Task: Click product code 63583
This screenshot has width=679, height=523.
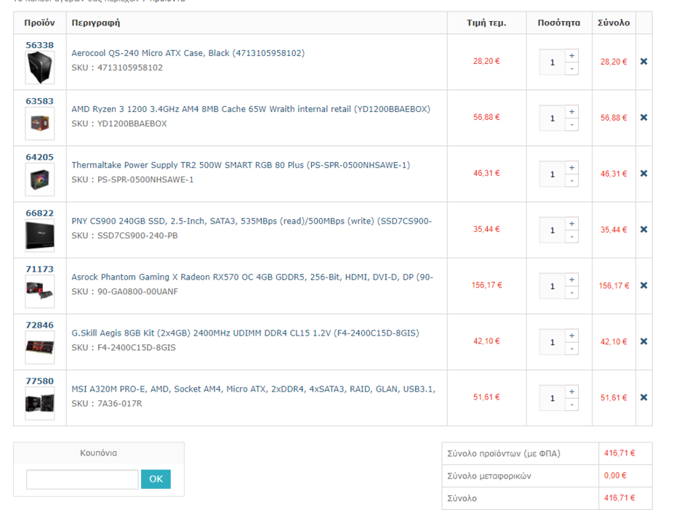Action: (39, 101)
